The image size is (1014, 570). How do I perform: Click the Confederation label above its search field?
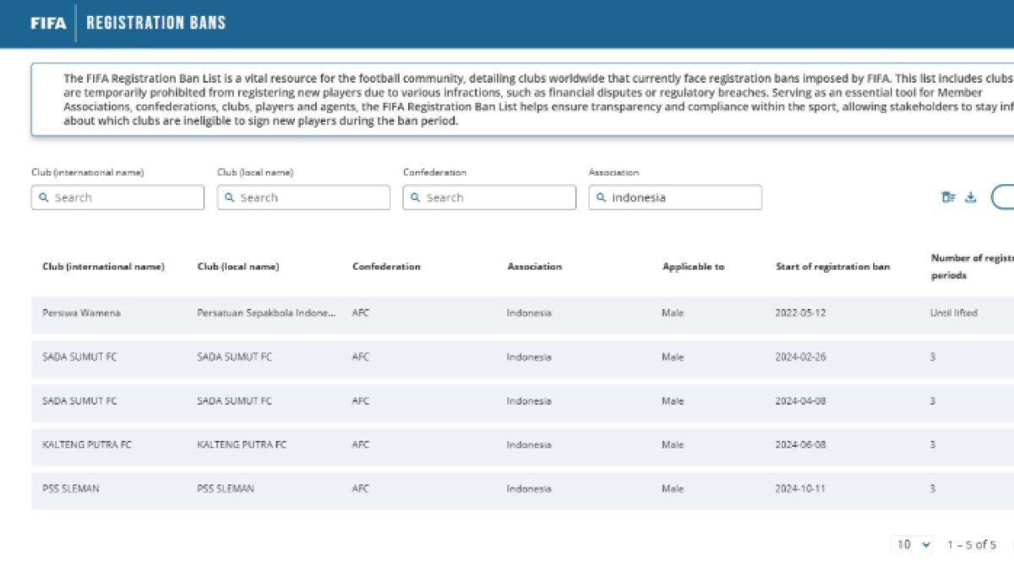(x=434, y=172)
